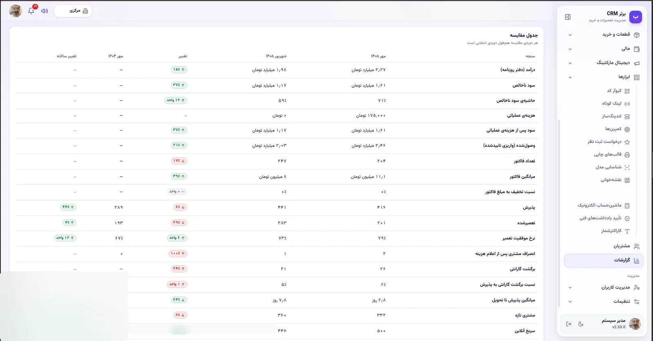Log out using the exit icon

click(569, 324)
